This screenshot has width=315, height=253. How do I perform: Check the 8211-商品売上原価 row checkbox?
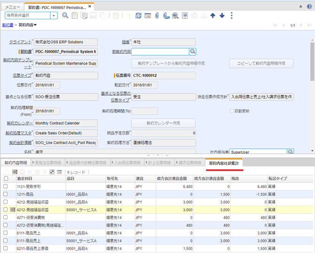[x=6, y=248]
